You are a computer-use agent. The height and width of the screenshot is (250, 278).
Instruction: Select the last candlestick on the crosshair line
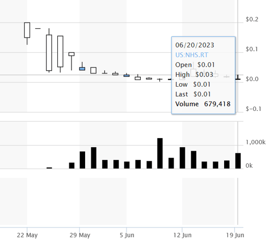[x=238, y=78]
